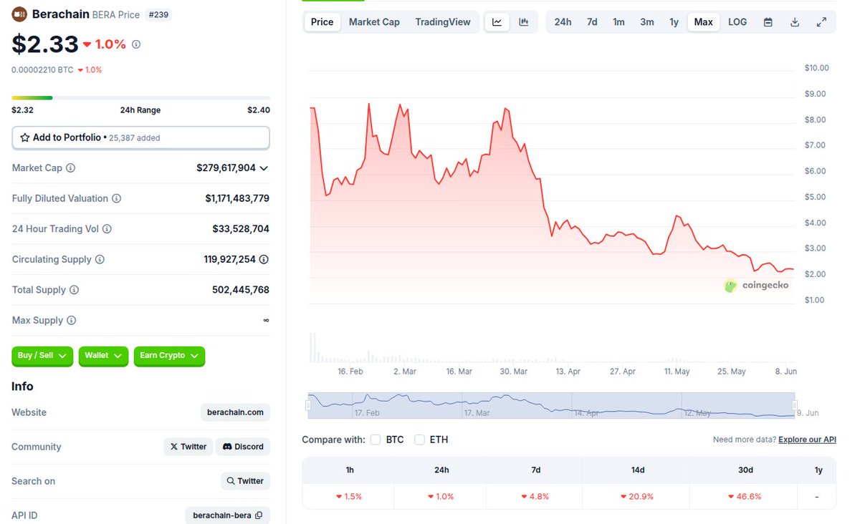The height and width of the screenshot is (524, 860).
Task: Select Max time range
Action: click(704, 22)
